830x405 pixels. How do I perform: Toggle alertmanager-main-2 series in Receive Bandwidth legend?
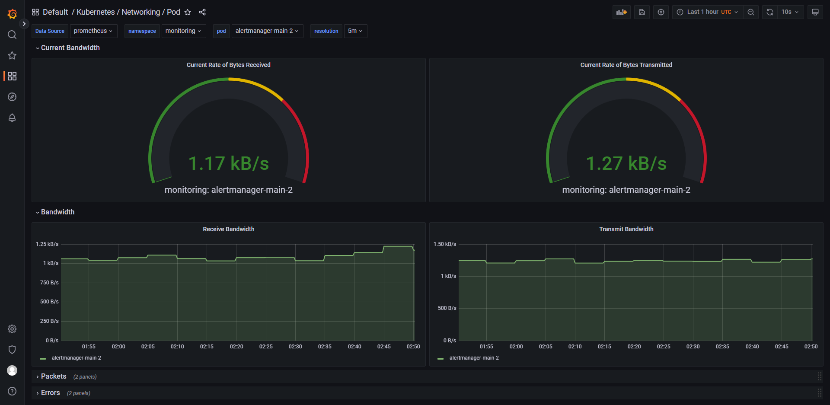click(x=76, y=358)
